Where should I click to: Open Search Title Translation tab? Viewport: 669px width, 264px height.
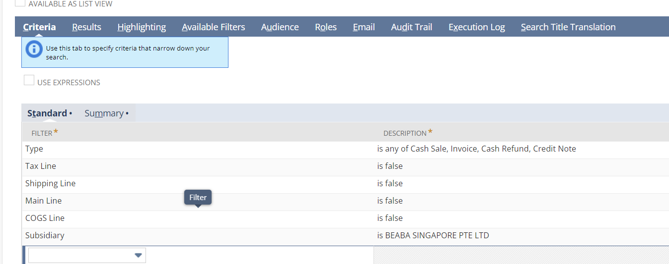568,27
